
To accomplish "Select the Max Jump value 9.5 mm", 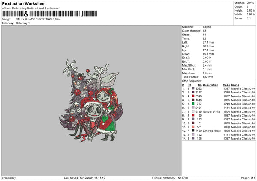I will (x=207, y=73).
